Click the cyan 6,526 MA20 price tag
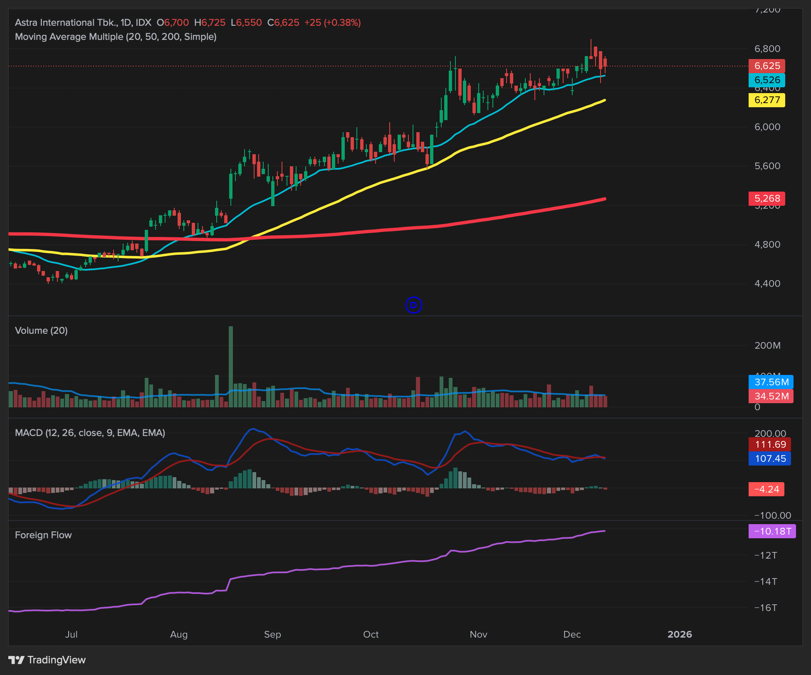This screenshot has height=675, width=811. pyautogui.click(x=766, y=80)
